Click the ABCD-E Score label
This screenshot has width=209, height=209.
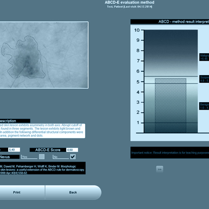48,150
